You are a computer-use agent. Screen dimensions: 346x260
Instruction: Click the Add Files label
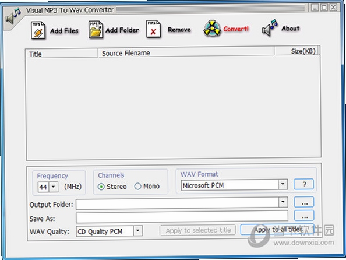pos(64,31)
